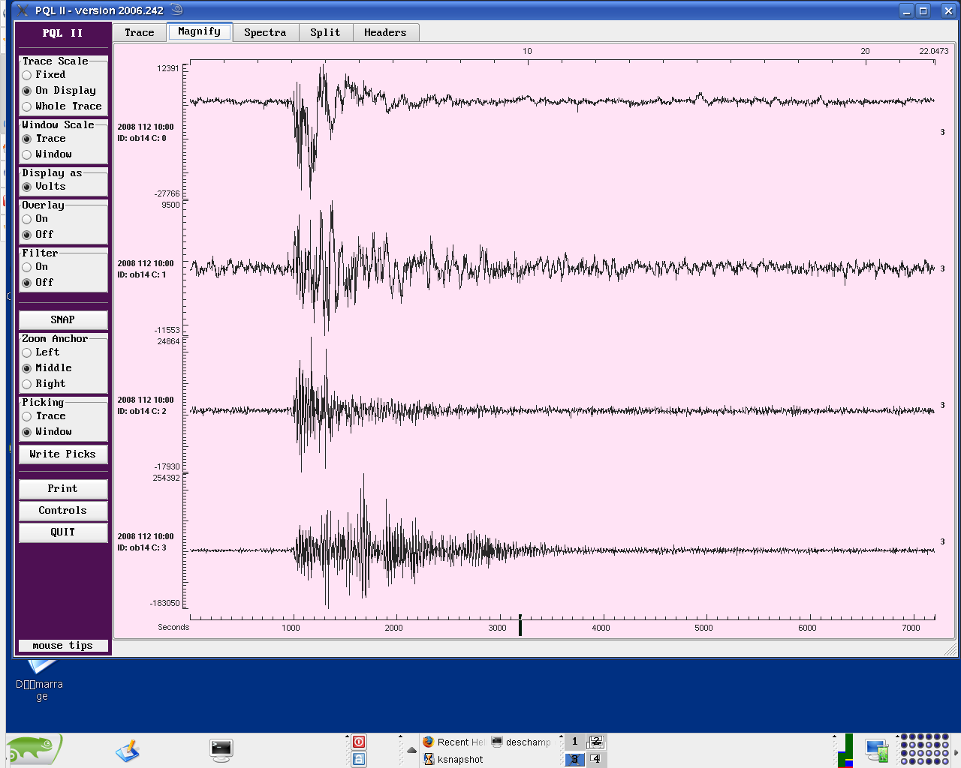
Task: Enable Overlay On radio button
Action: coord(27,219)
